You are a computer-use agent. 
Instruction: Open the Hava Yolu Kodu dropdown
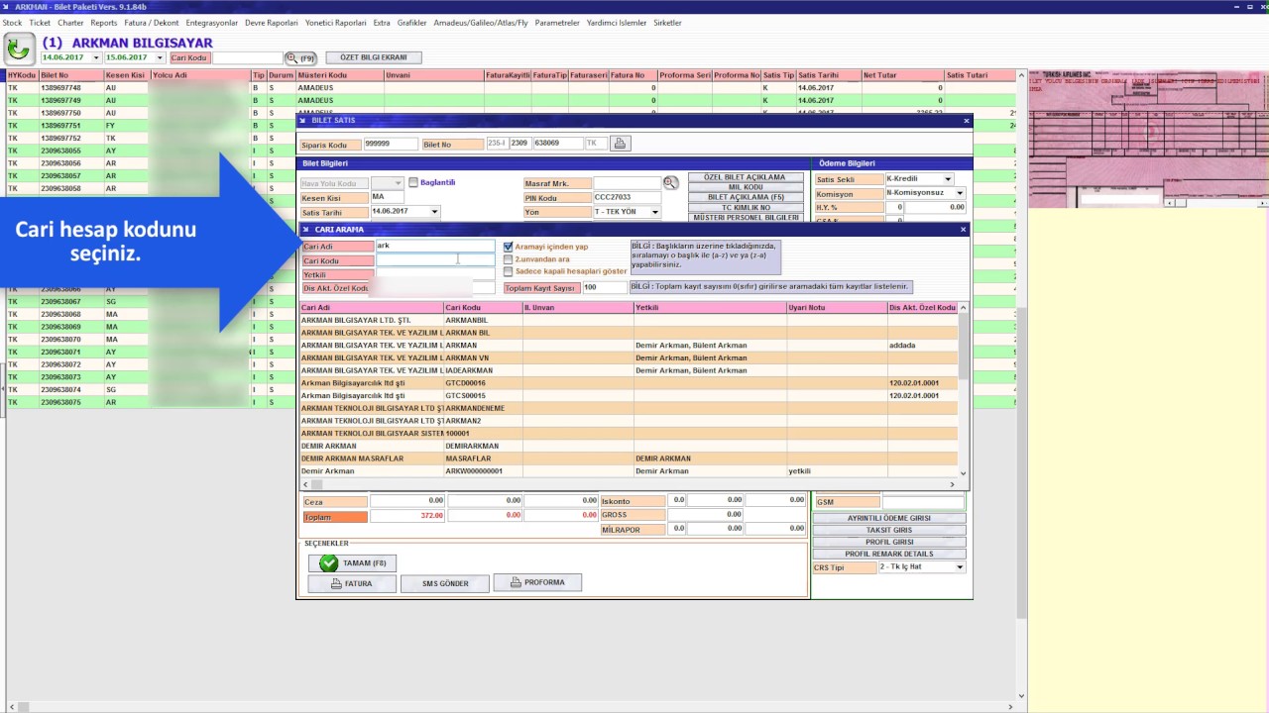(399, 183)
